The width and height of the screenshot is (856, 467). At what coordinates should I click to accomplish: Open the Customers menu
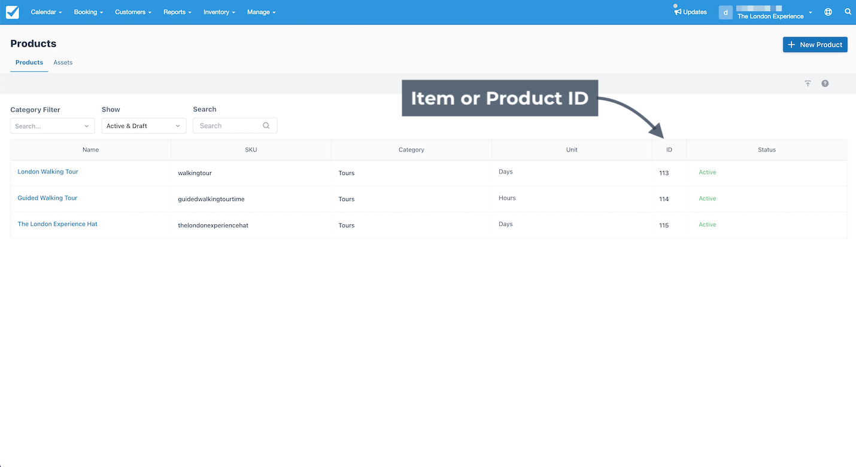click(133, 12)
